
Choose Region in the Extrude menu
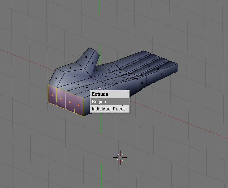pos(110,102)
